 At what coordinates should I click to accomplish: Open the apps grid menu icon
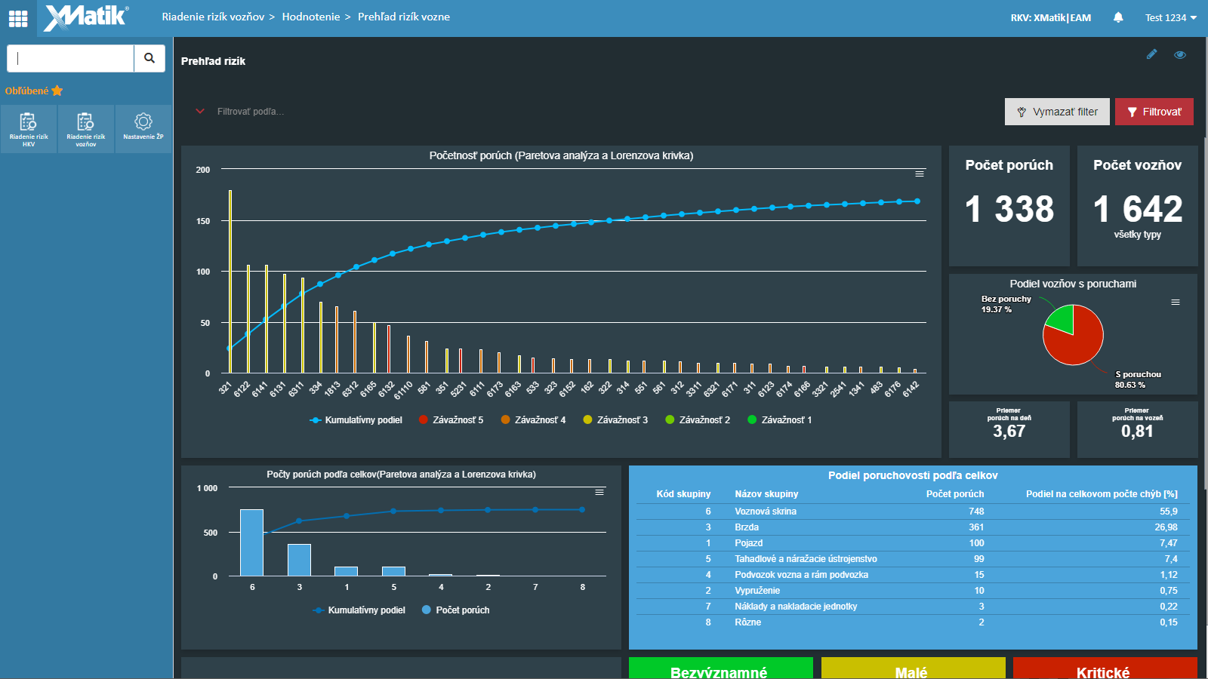[18, 18]
